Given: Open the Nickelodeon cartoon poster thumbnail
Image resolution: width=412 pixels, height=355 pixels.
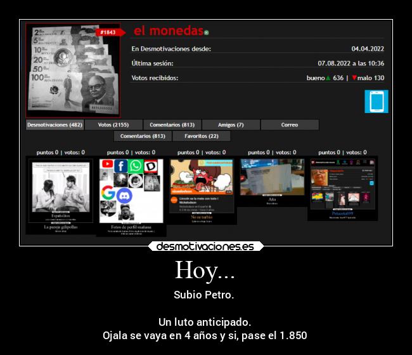Looking at the screenshot, I should [x=202, y=191].
